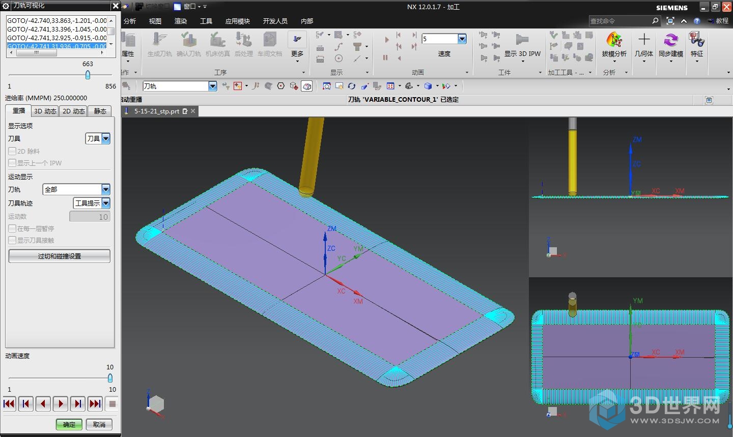
Task: Click the 确定 OK button
Action: click(69, 424)
